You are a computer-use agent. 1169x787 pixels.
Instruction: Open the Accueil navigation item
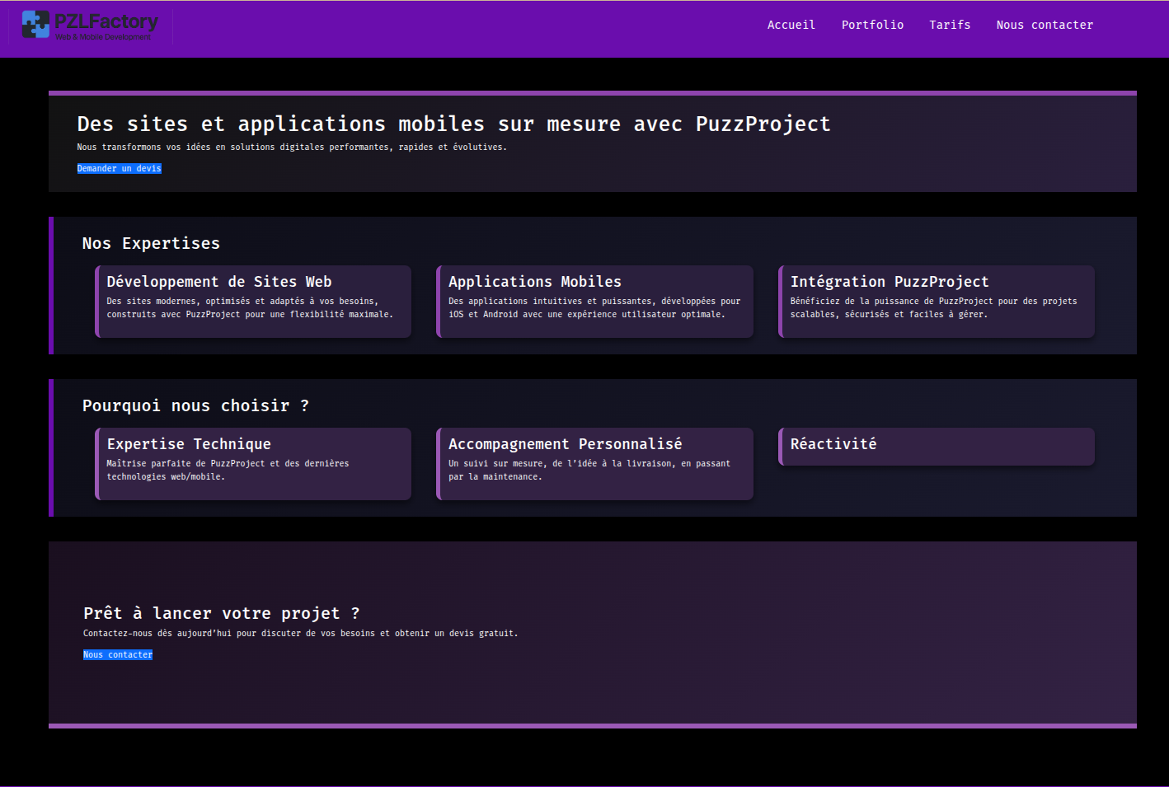coord(791,25)
